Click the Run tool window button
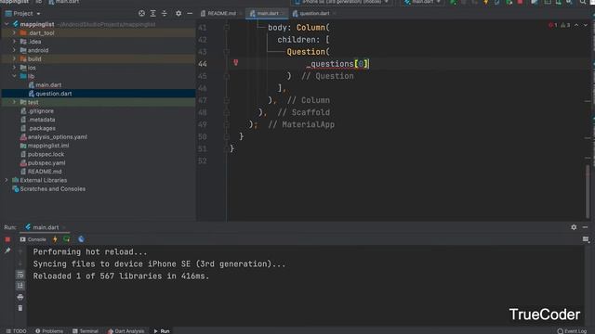 162,331
